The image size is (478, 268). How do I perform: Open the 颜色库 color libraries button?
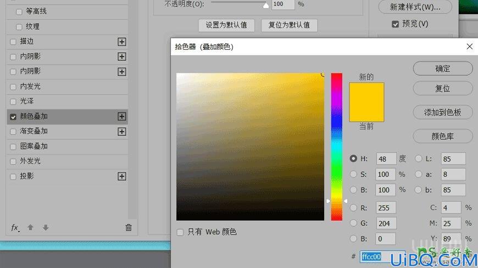[x=443, y=136]
